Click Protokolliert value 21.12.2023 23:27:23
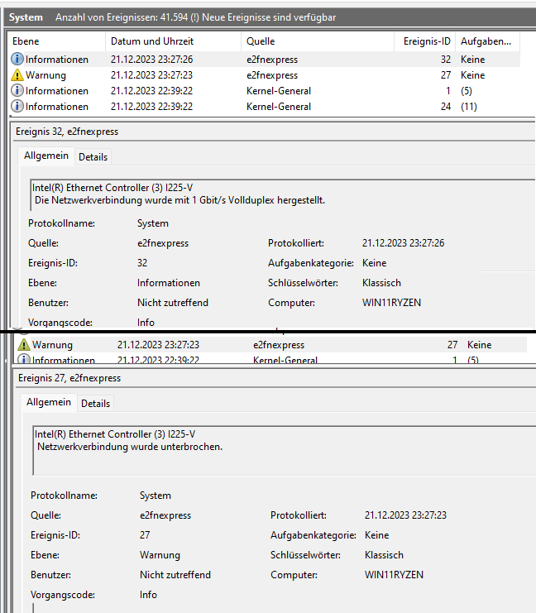 405,515
